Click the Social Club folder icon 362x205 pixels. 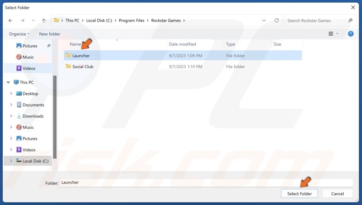pos(68,66)
